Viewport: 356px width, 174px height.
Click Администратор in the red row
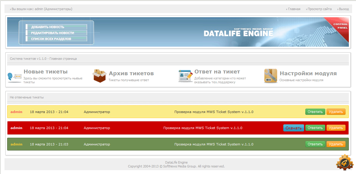[x=97, y=128]
